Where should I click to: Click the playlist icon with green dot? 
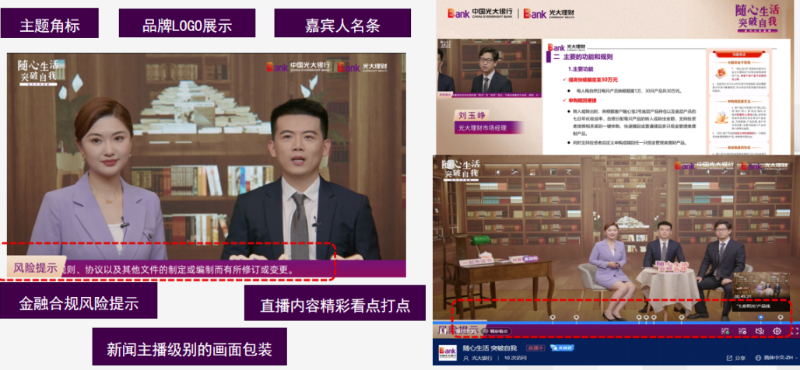[725, 331]
